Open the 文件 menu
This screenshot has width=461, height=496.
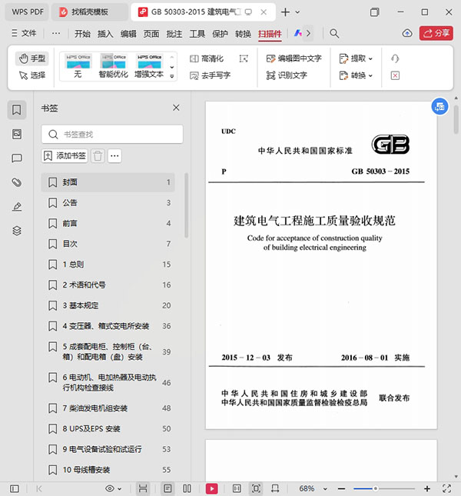tap(23, 34)
